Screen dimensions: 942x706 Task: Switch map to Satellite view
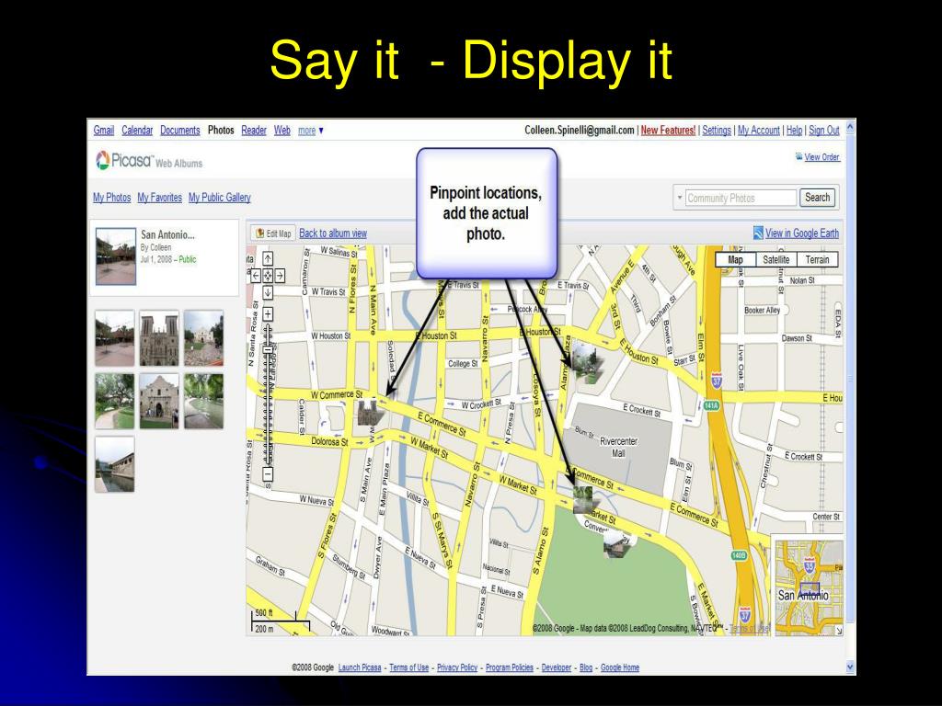pyautogui.click(x=775, y=260)
